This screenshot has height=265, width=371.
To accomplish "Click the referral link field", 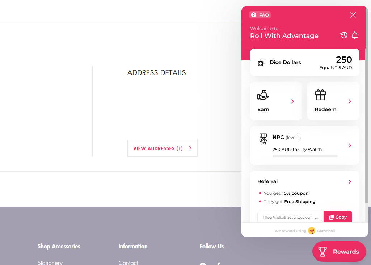I will coord(290,217).
